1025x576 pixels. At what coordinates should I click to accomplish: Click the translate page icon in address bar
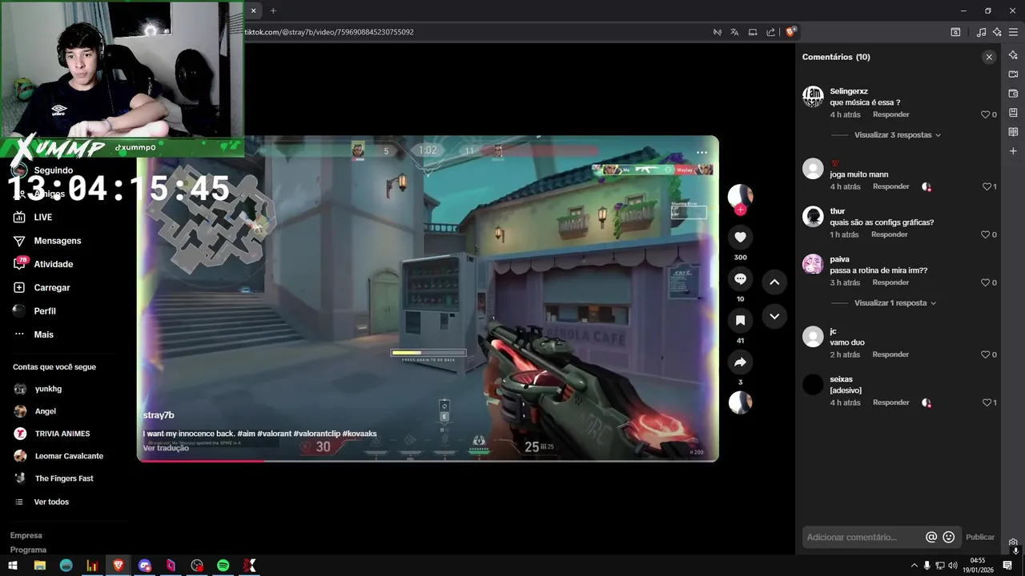(734, 32)
